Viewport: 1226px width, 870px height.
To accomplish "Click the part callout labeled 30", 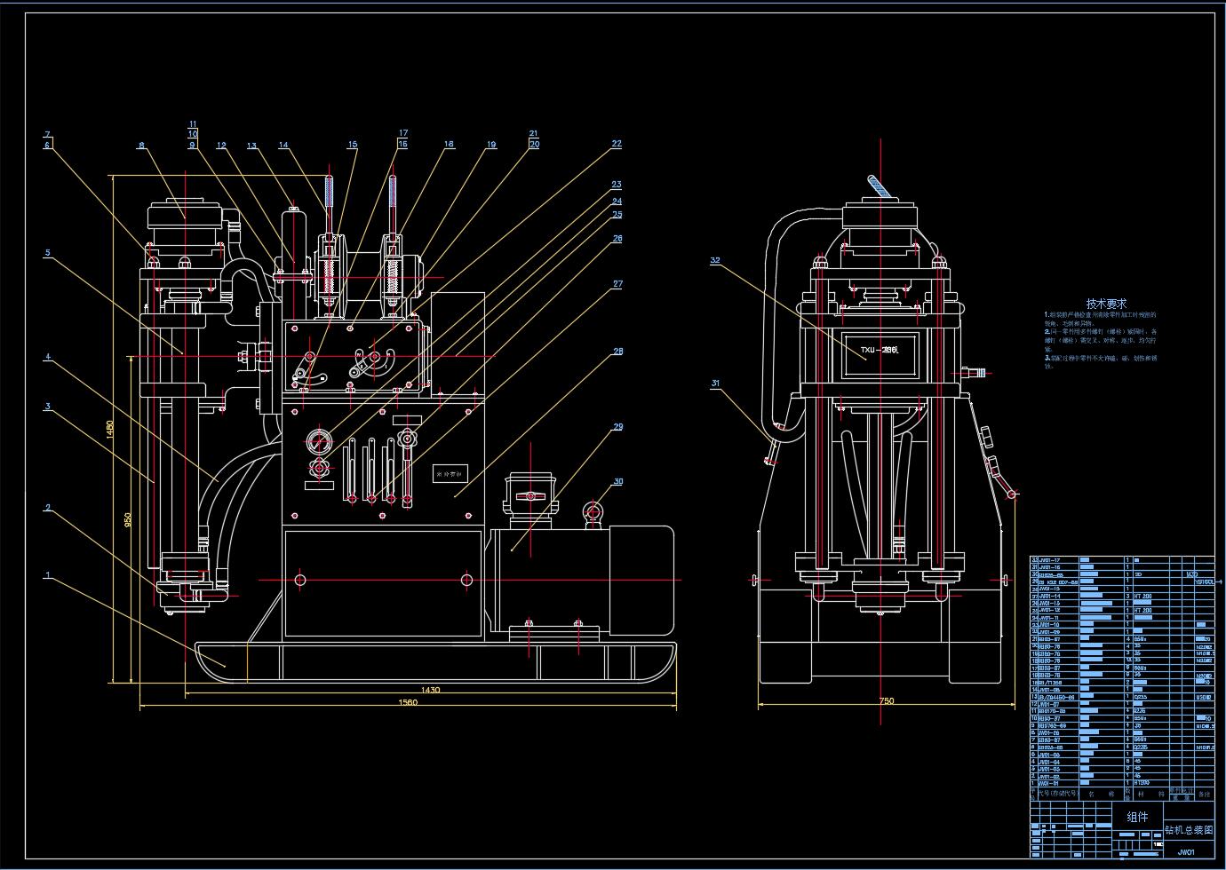I will tap(617, 481).
